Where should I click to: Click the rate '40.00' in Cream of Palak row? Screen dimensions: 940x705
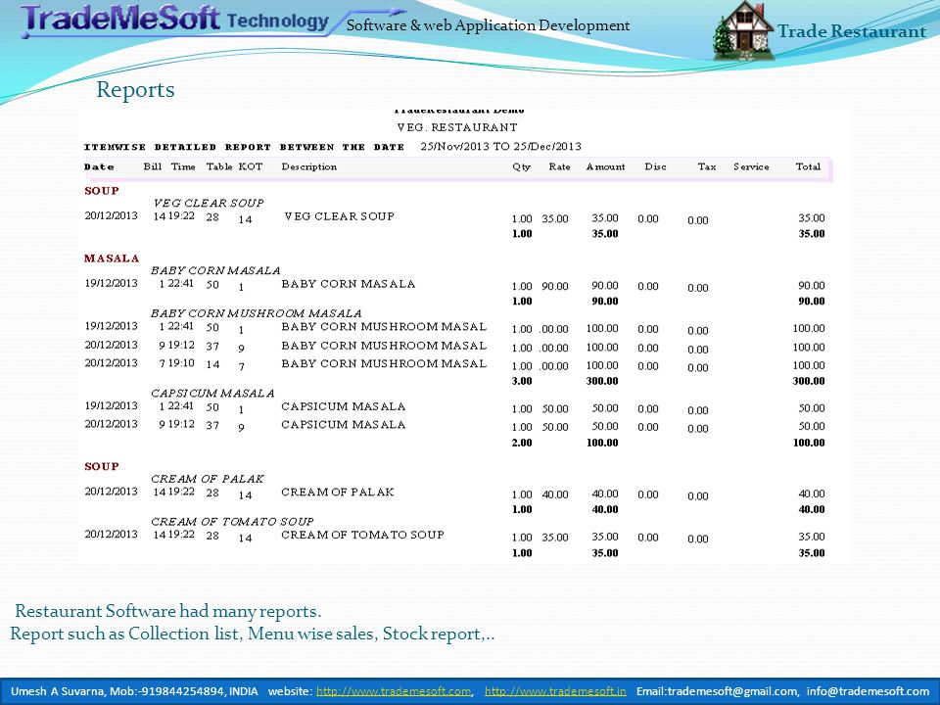(x=555, y=494)
